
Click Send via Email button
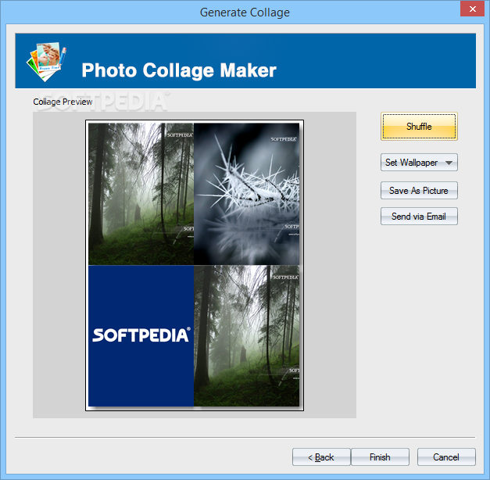coord(419,216)
